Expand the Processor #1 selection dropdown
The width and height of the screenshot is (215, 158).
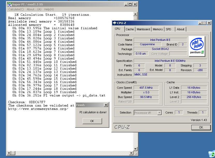(x=159, y=113)
